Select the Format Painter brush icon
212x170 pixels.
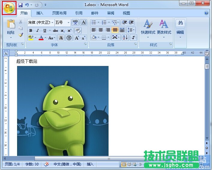(x=21, y=35)
